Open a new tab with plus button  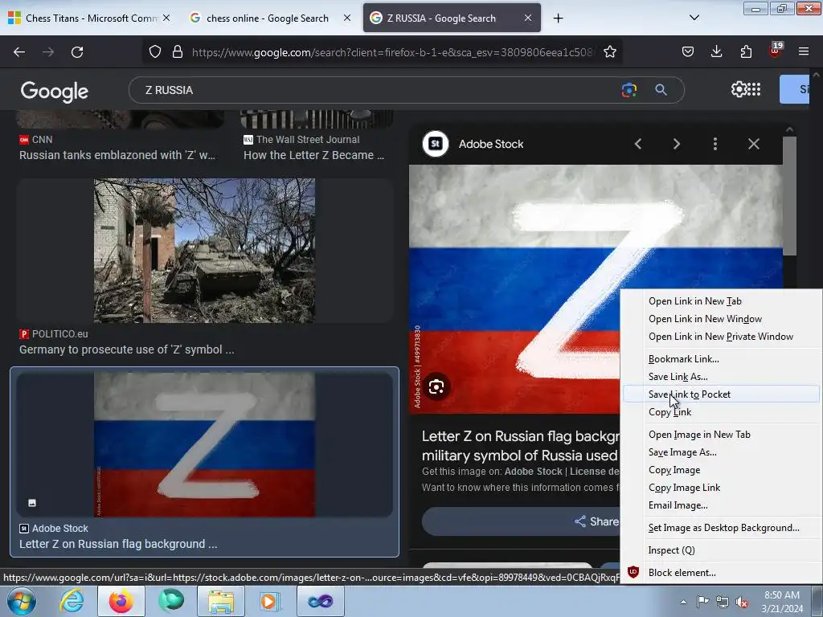click(558, 18)
